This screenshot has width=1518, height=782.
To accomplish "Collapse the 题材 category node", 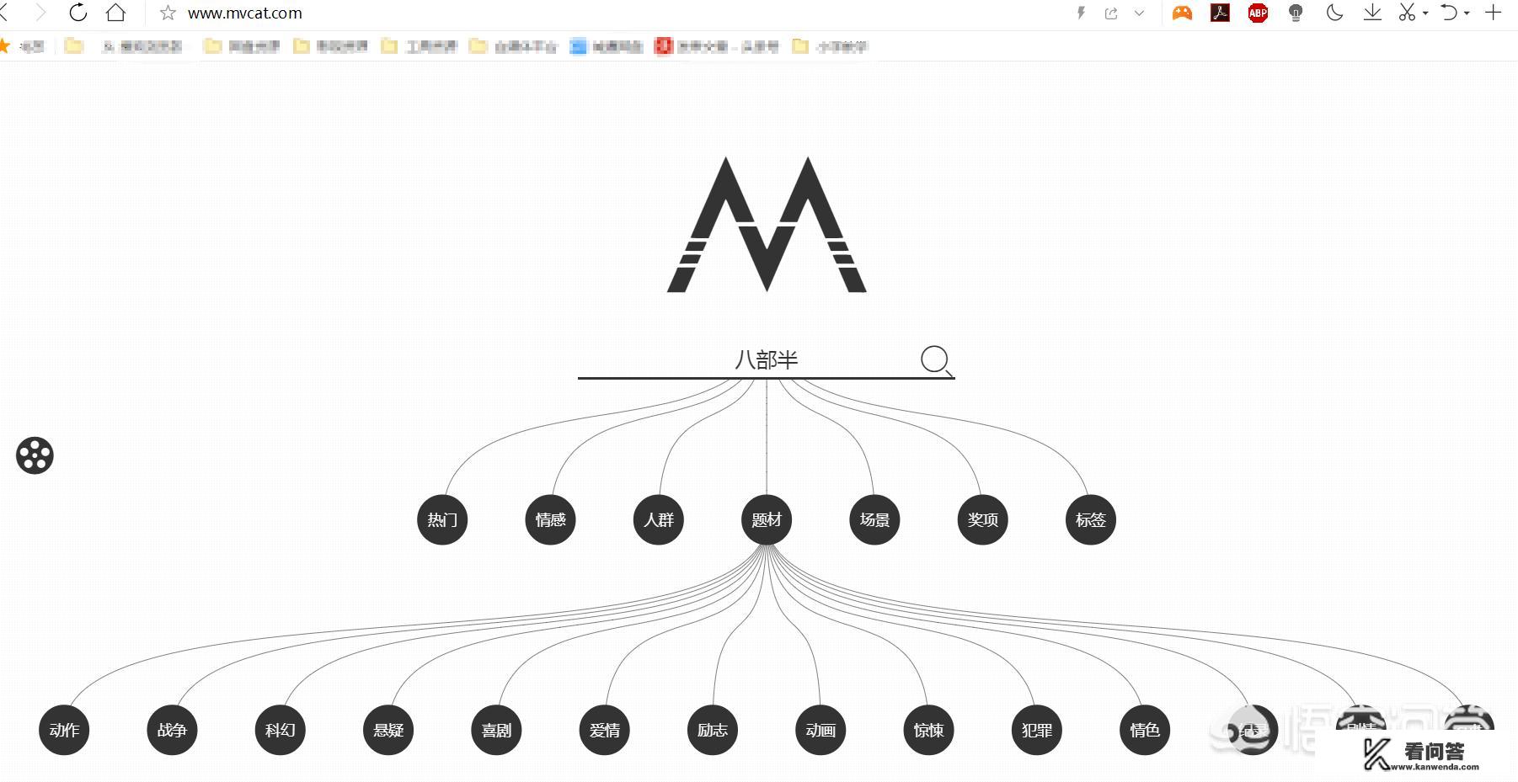I will (x=767, y=519).
